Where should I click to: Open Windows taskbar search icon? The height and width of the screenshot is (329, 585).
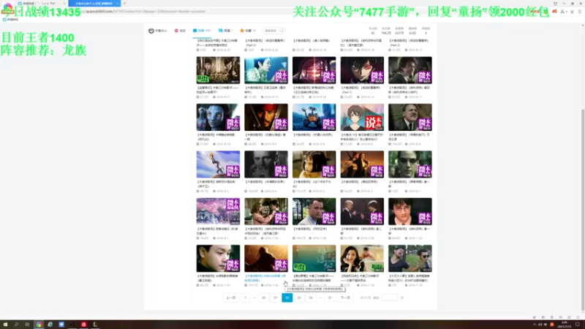point(16,325)
